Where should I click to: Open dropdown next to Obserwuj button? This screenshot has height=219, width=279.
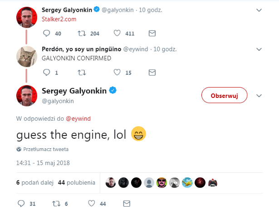pyautogui.click(x=259, y=96)
